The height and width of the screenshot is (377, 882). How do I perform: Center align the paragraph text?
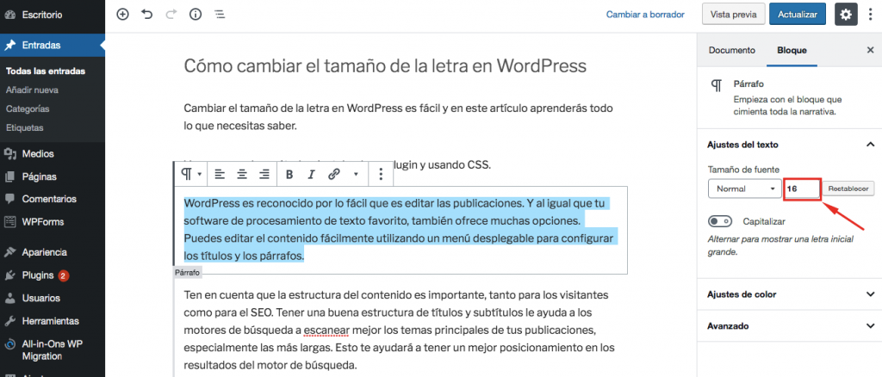[x=242, y=174]
